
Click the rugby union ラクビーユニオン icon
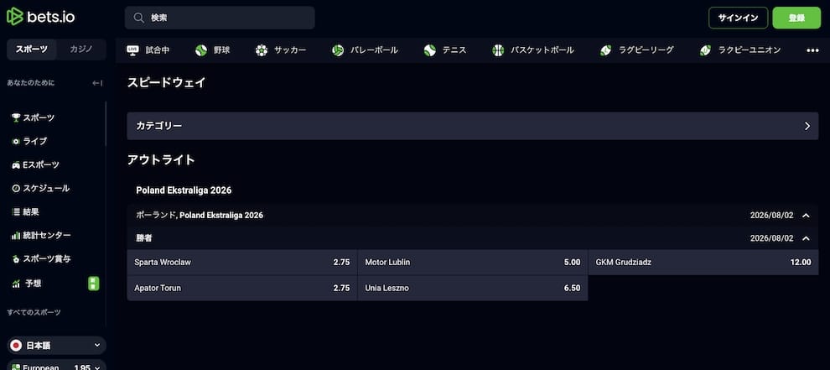[x=705, y=50]
